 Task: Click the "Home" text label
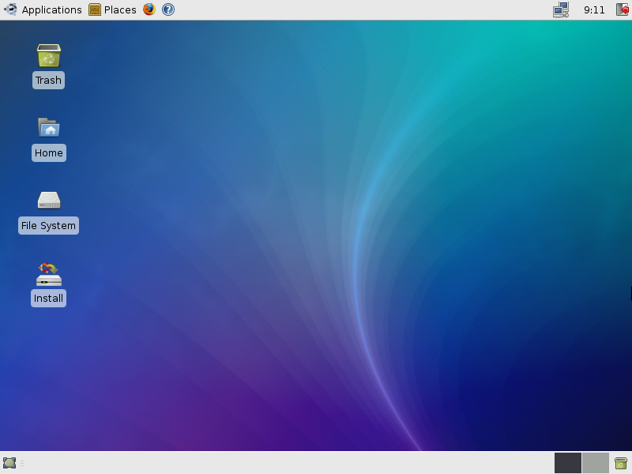point(48,153)
